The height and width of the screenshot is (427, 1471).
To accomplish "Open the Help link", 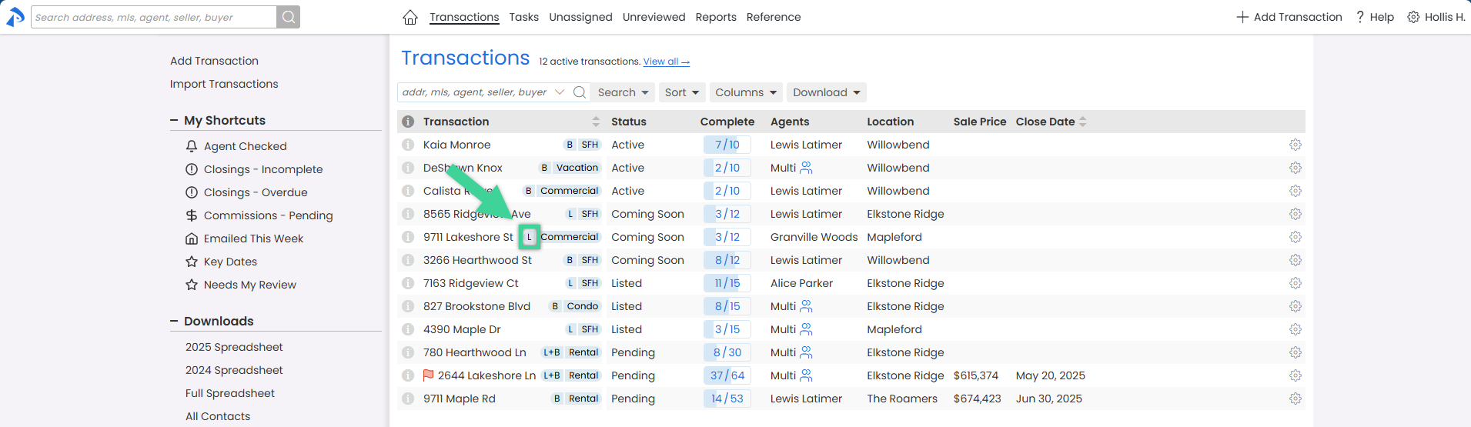I will (x=1375, y=17).
